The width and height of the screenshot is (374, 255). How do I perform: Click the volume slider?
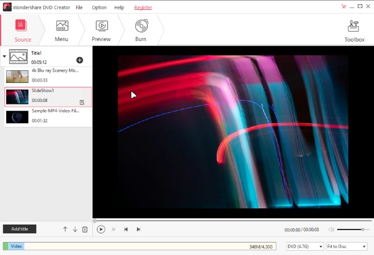coord(353,229)
